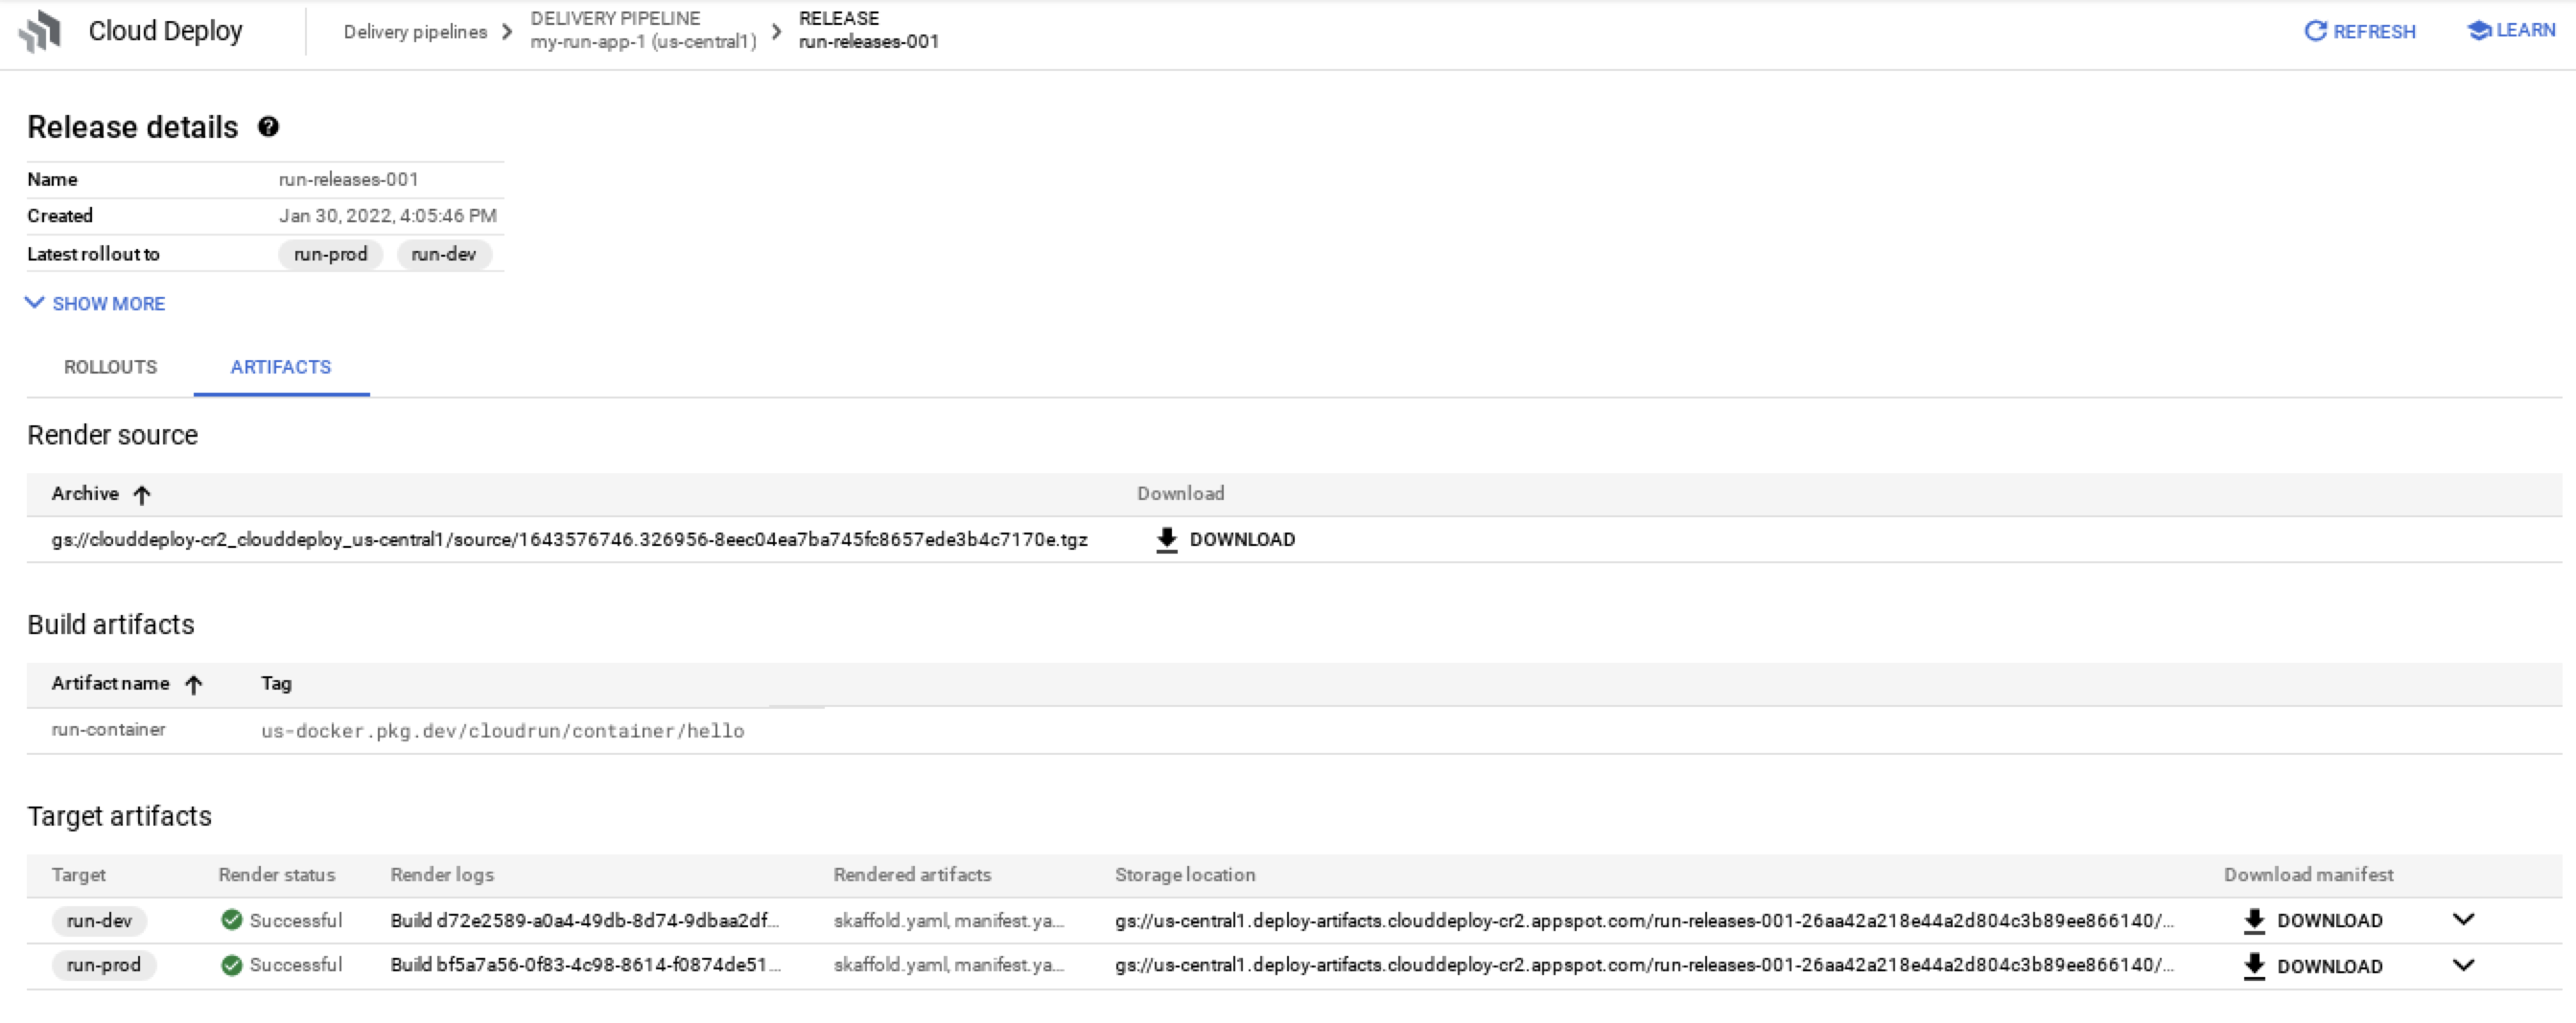Click the LEARN button label
Viewport: 2576px width, 1023px height.
click(x=2526, y=30)
